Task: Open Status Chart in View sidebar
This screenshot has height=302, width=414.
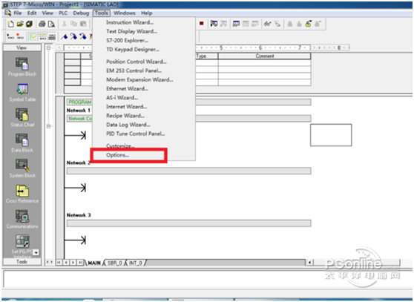Action: (x=22, y=118)
